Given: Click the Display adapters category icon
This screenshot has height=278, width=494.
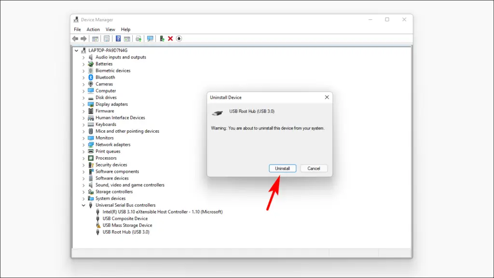Looking at the screenshot, I should click(x=91, y=104).
